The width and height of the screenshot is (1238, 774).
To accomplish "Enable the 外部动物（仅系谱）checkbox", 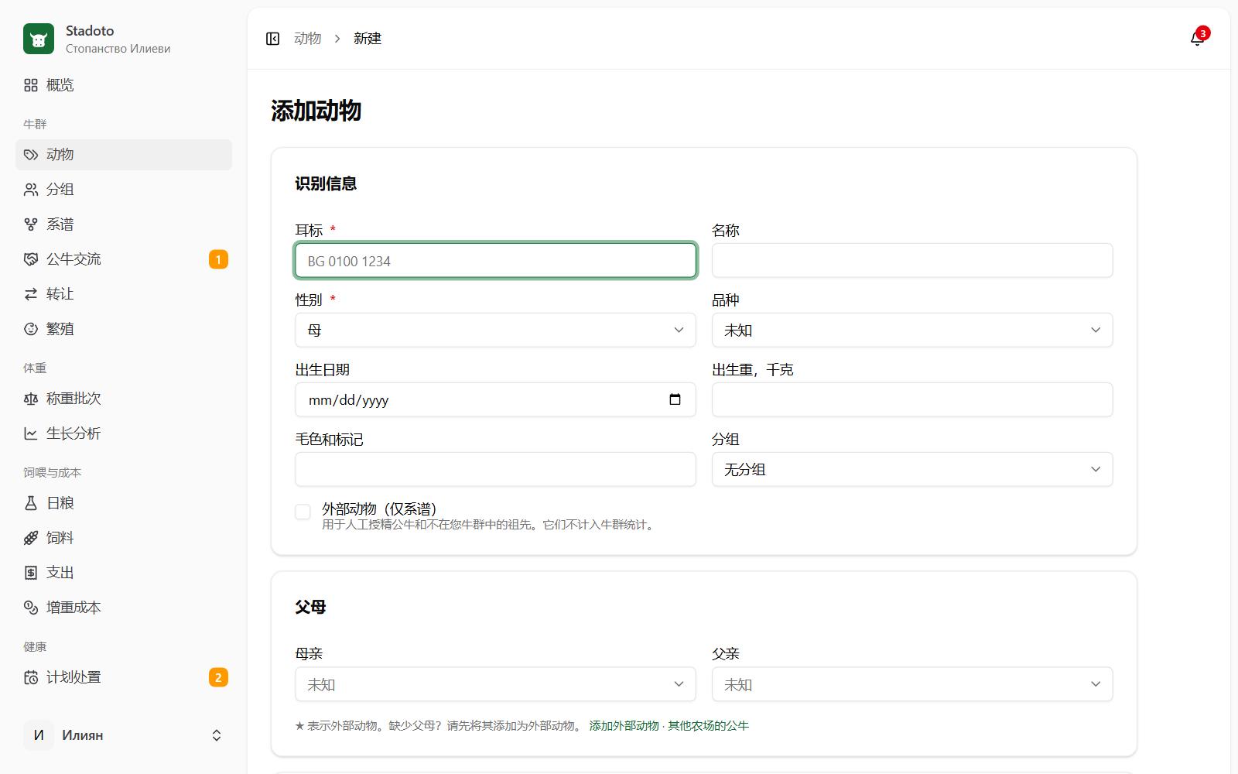I will (x=303, y=512).
